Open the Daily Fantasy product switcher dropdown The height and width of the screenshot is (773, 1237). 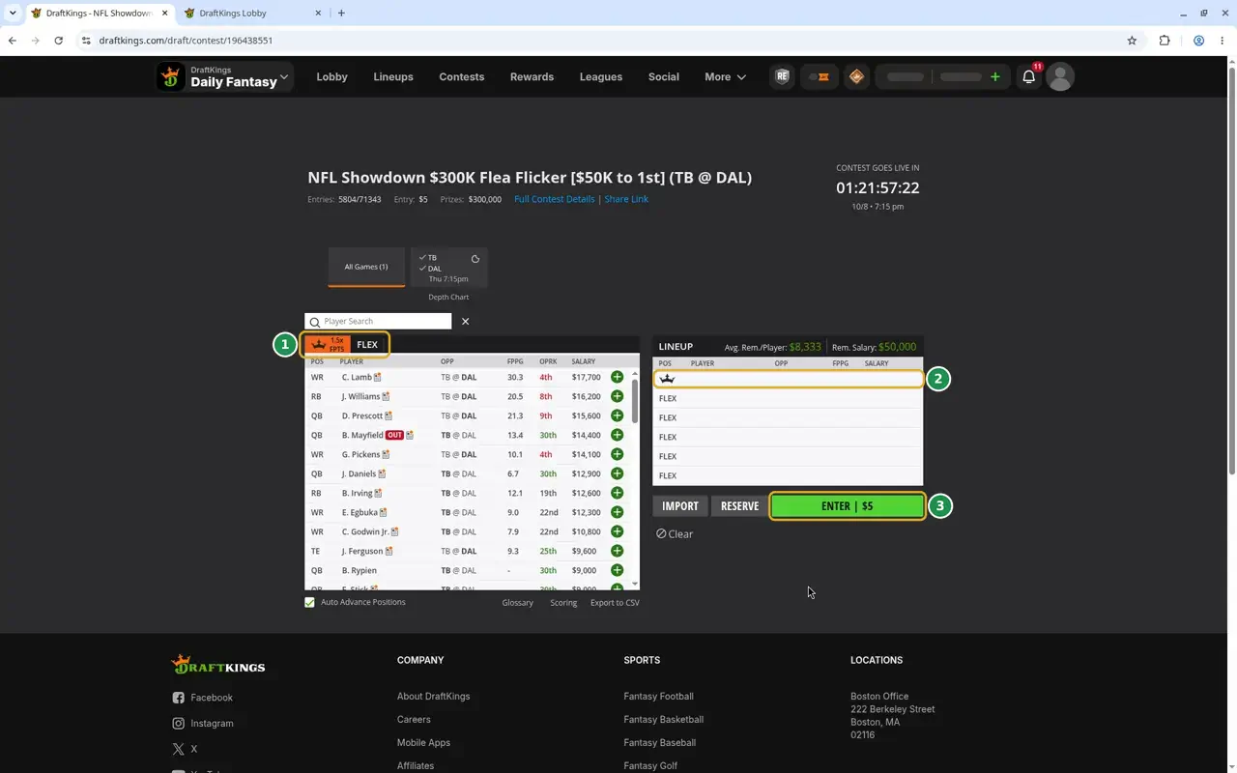click(225, 77)
